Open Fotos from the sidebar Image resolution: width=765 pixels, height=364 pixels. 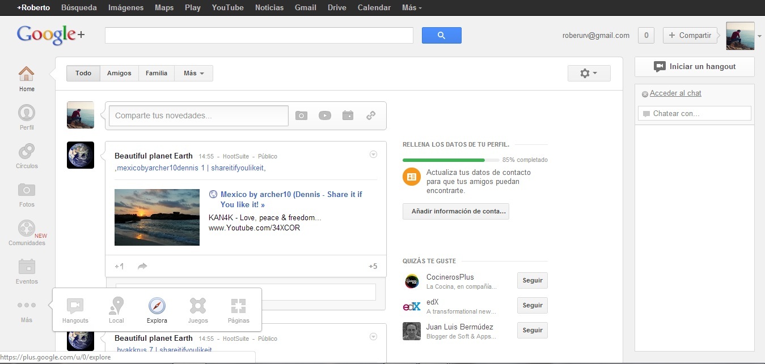[x=26, y=194]
